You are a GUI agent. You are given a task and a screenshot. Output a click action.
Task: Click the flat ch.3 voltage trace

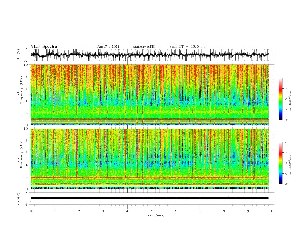click(149, 198)
